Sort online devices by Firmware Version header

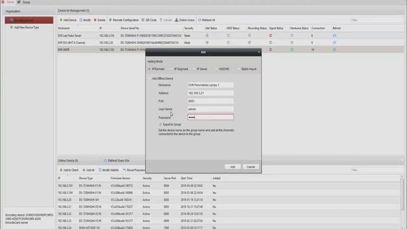click(x=120, y=178)
